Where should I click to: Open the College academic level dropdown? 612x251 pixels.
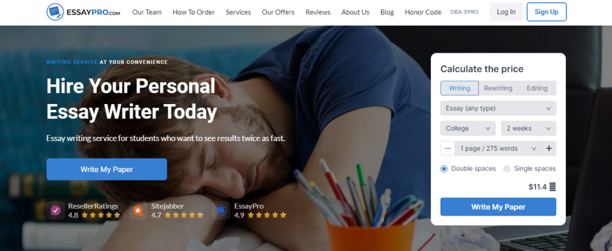468,128
